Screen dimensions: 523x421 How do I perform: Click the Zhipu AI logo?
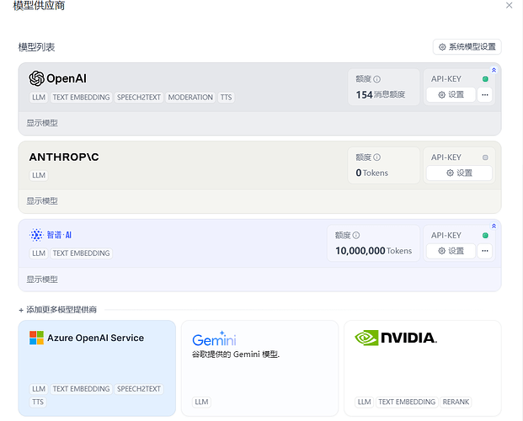click(51, 235)
